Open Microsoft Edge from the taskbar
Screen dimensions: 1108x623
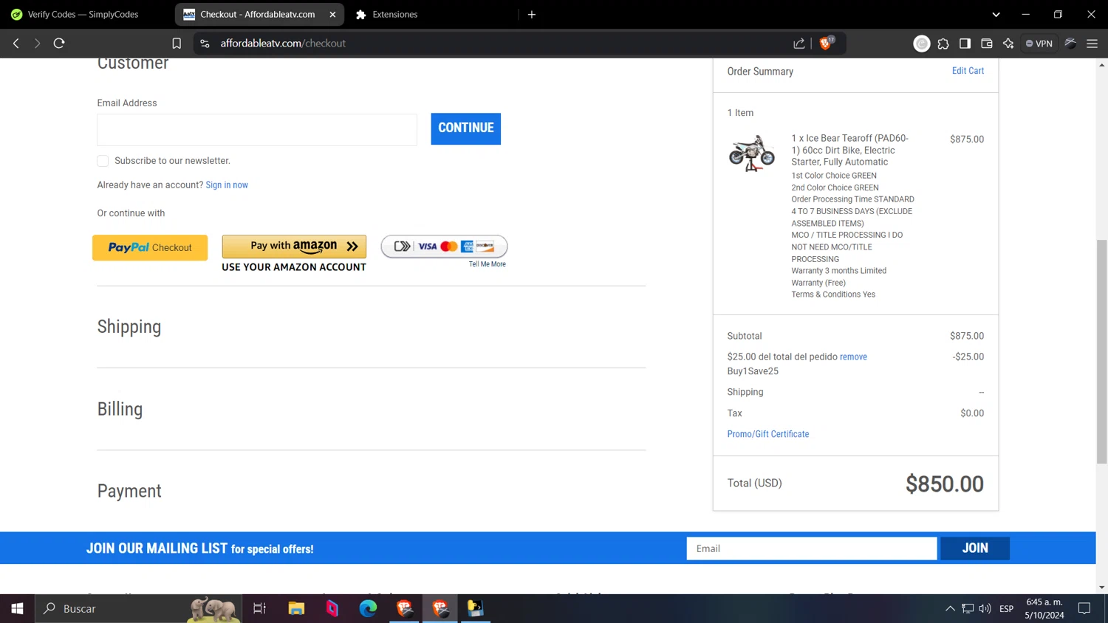[x=368, y=608]
